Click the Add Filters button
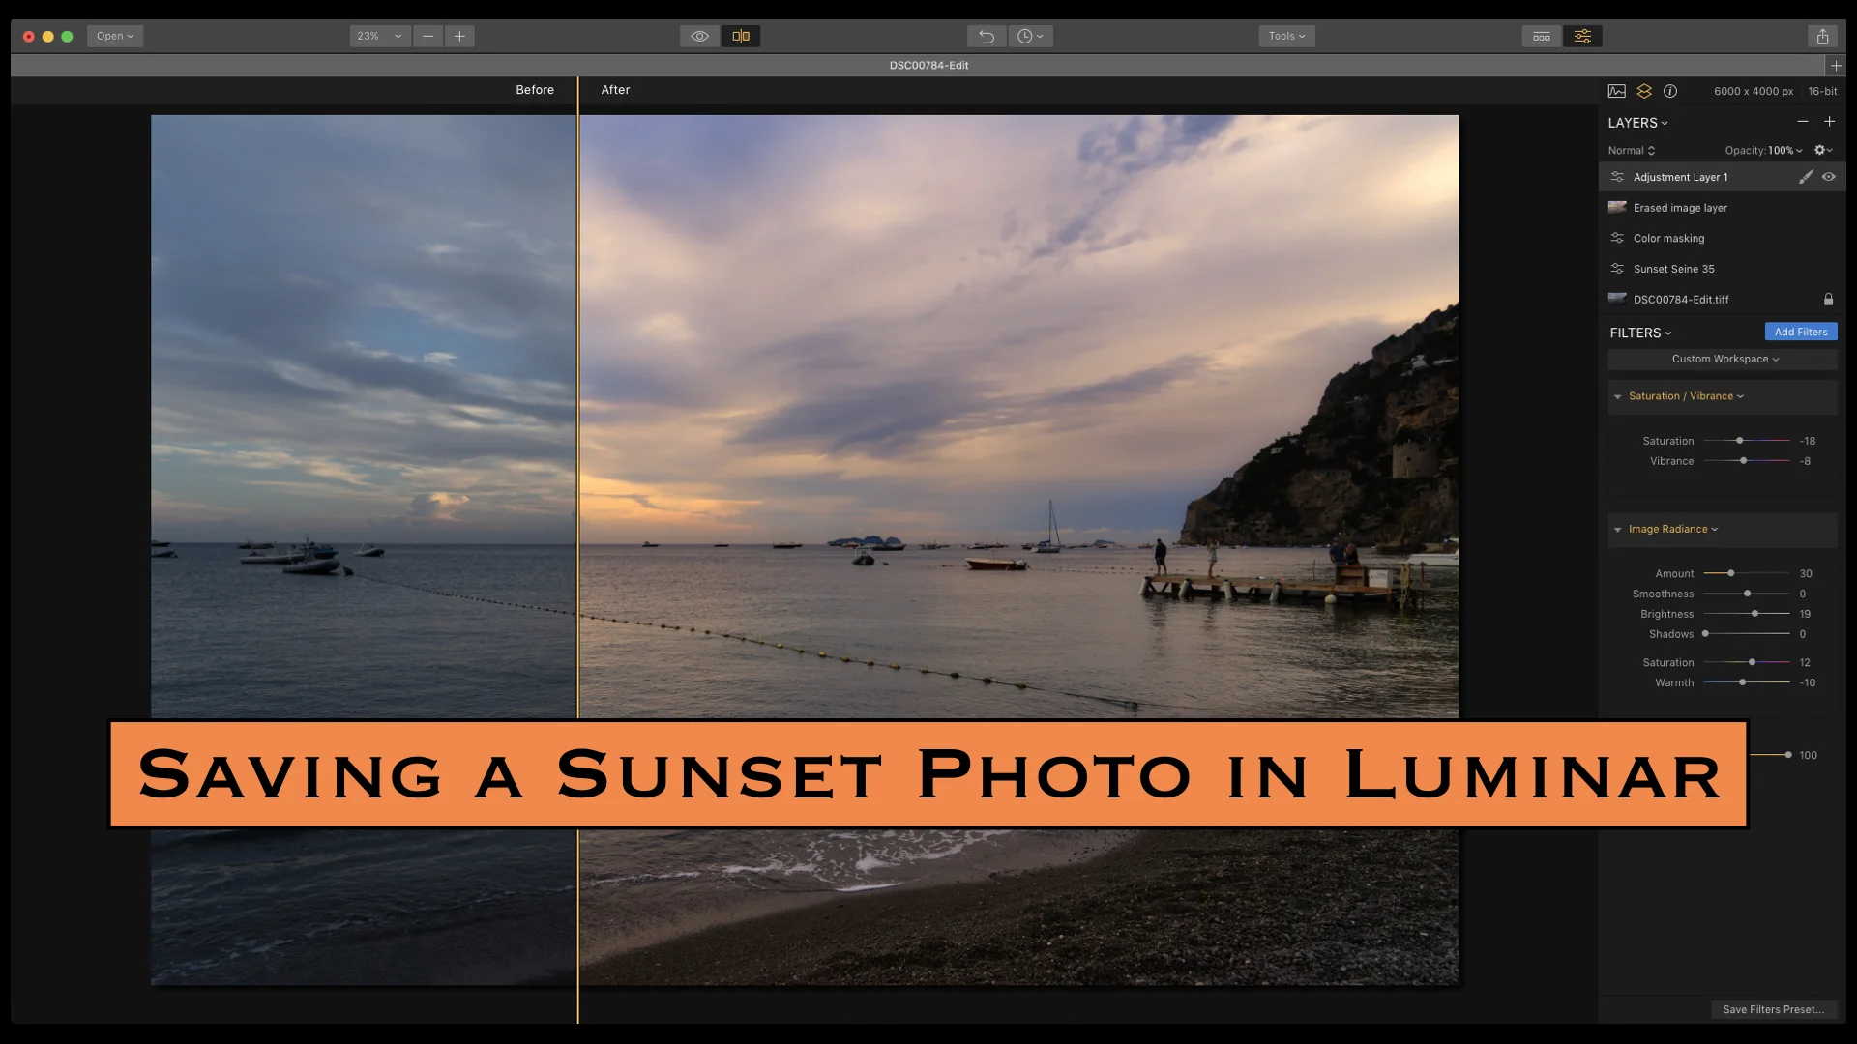 pyautogui.click(x=1800, y=332)
